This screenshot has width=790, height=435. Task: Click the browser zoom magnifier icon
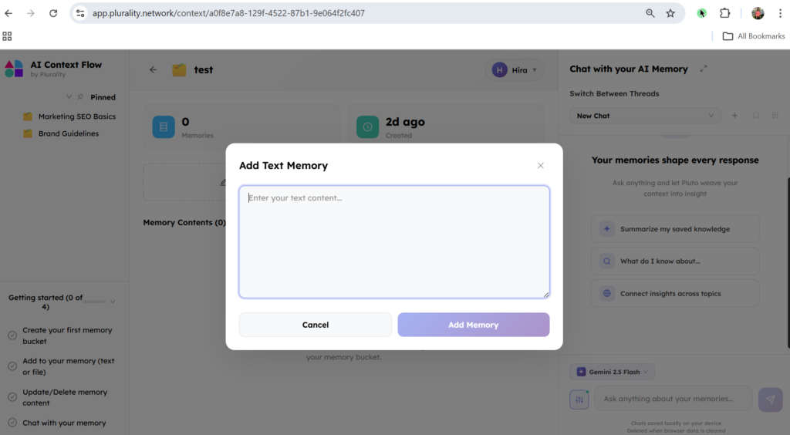tap(650, 13)
